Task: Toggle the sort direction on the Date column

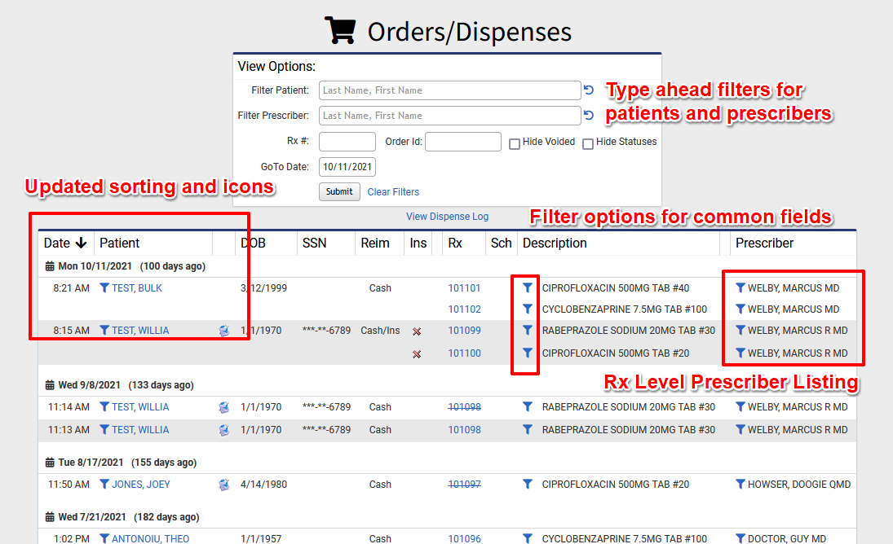Action: pyautogui.click(x=82, y=243)
